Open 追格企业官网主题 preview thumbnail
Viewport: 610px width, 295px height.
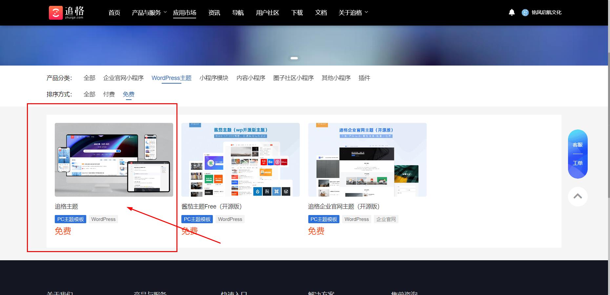[367, 160]
